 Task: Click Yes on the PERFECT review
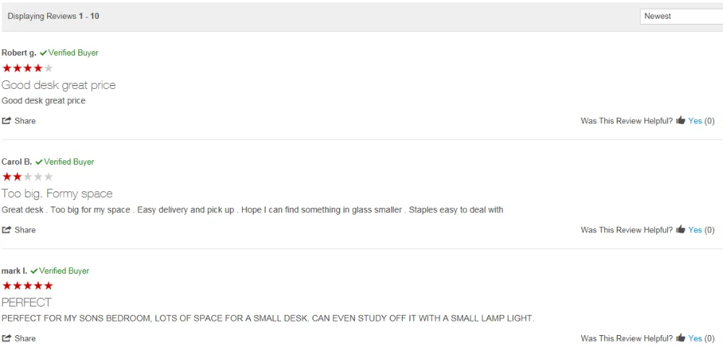[x=695, y=338]
